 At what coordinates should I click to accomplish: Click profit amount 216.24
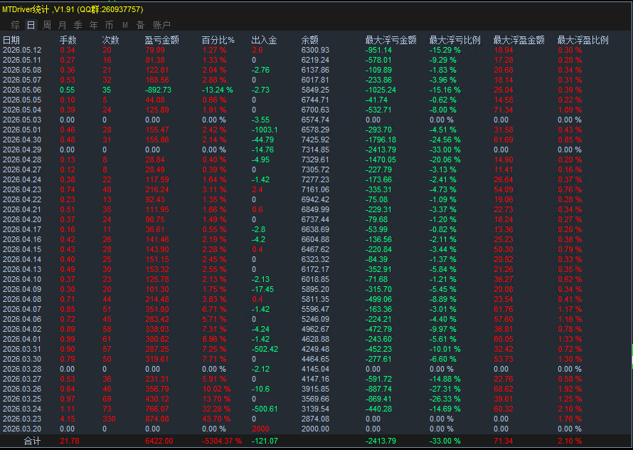pos(157,189)
